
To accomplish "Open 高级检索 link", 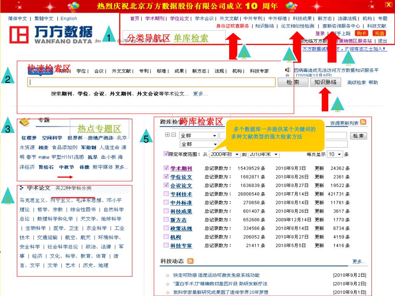I will tap(356, 82).
